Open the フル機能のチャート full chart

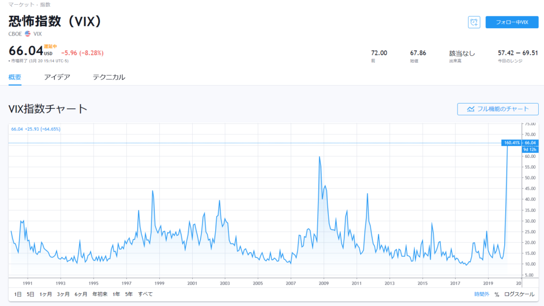coord(498,109)
